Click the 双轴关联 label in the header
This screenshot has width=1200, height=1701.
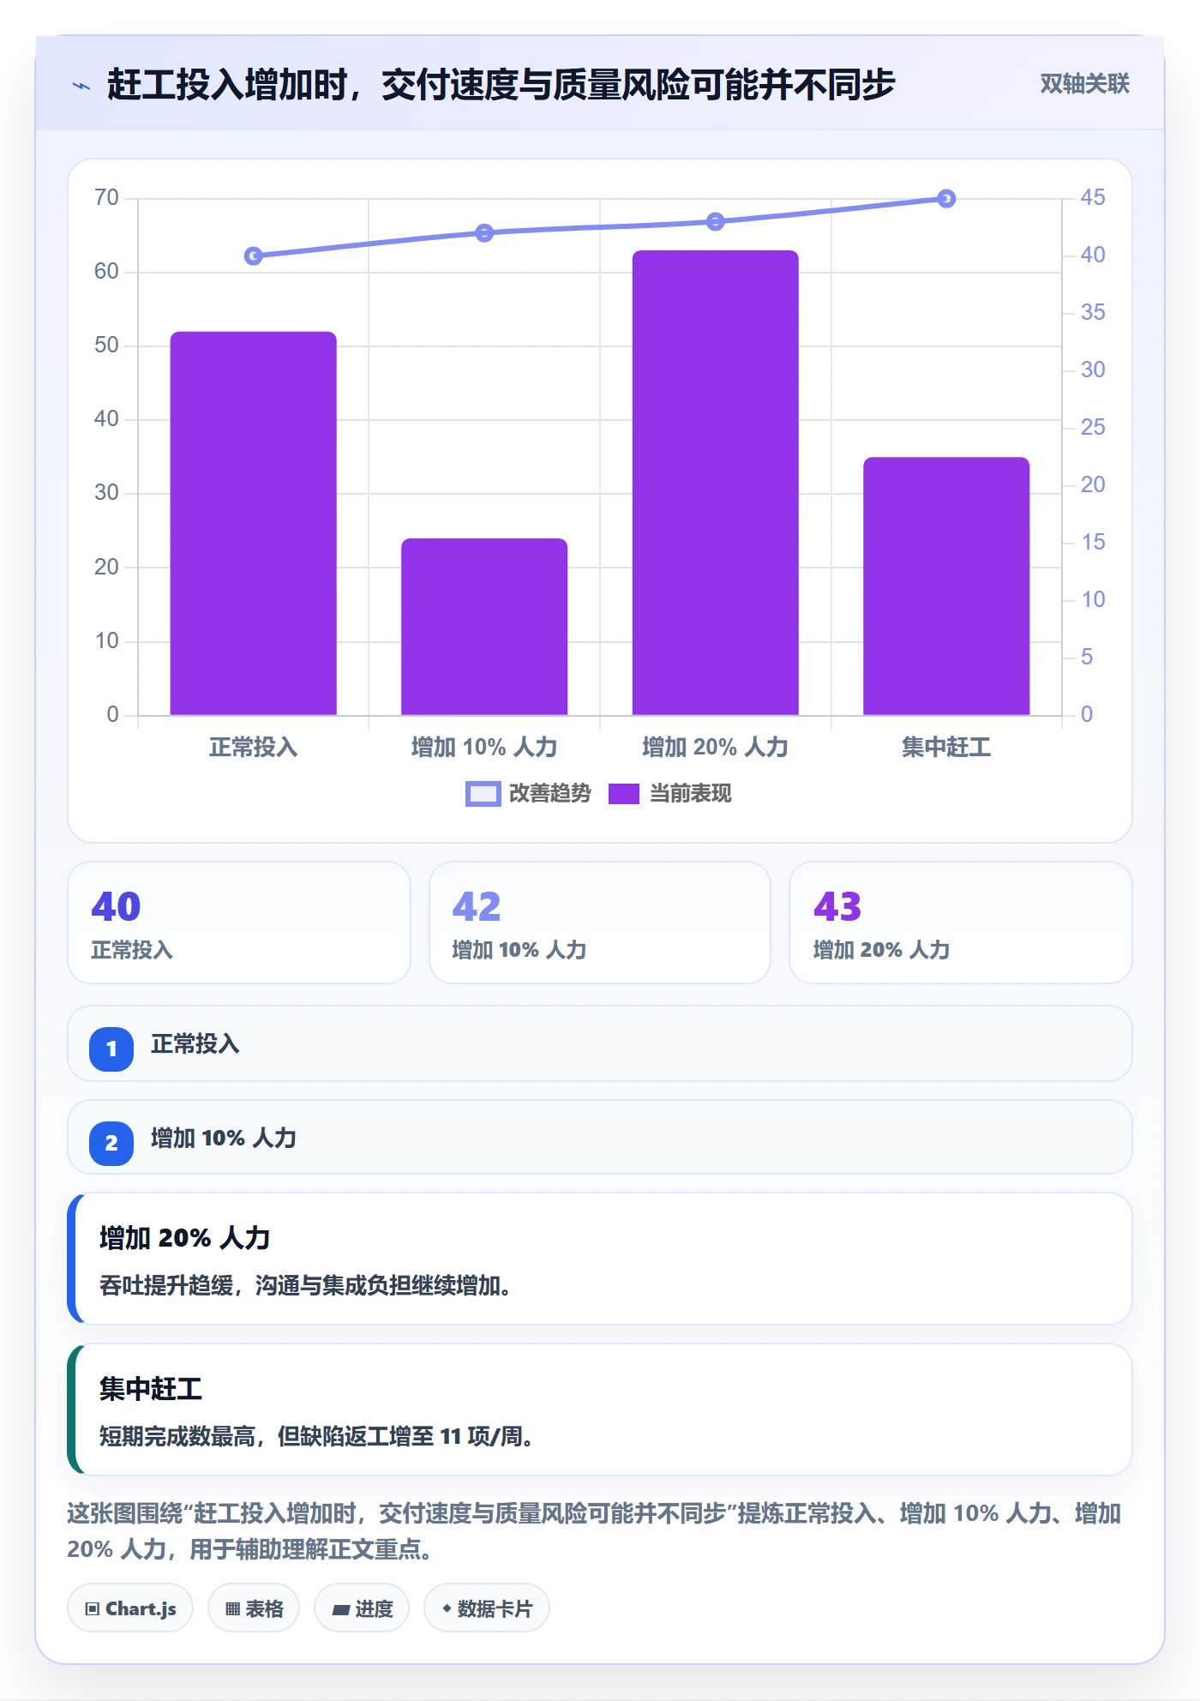[x=1084, y=84]
